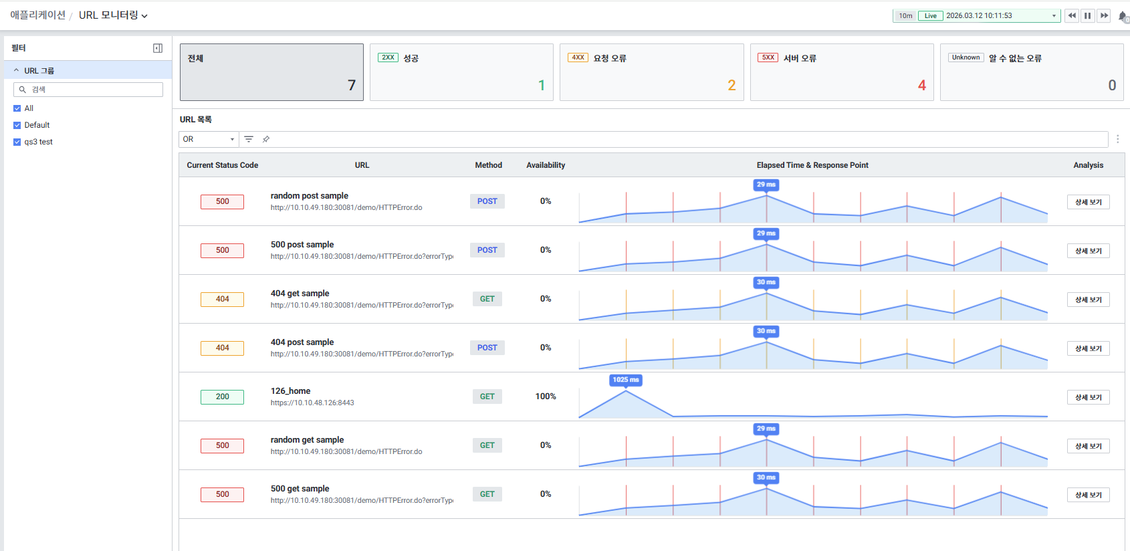Screen dimensions: 1130x551
Task: Rewind to the previous time range
Action: click(x=1072, y=15)
